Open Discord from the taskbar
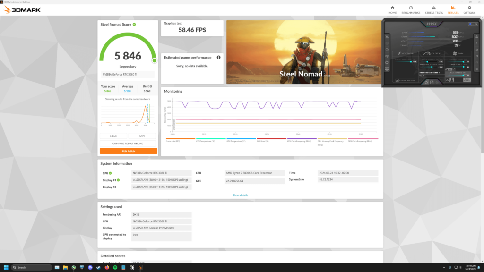This screenshot has height=272, width=484. pyautogui.click(x=90, y=267)
